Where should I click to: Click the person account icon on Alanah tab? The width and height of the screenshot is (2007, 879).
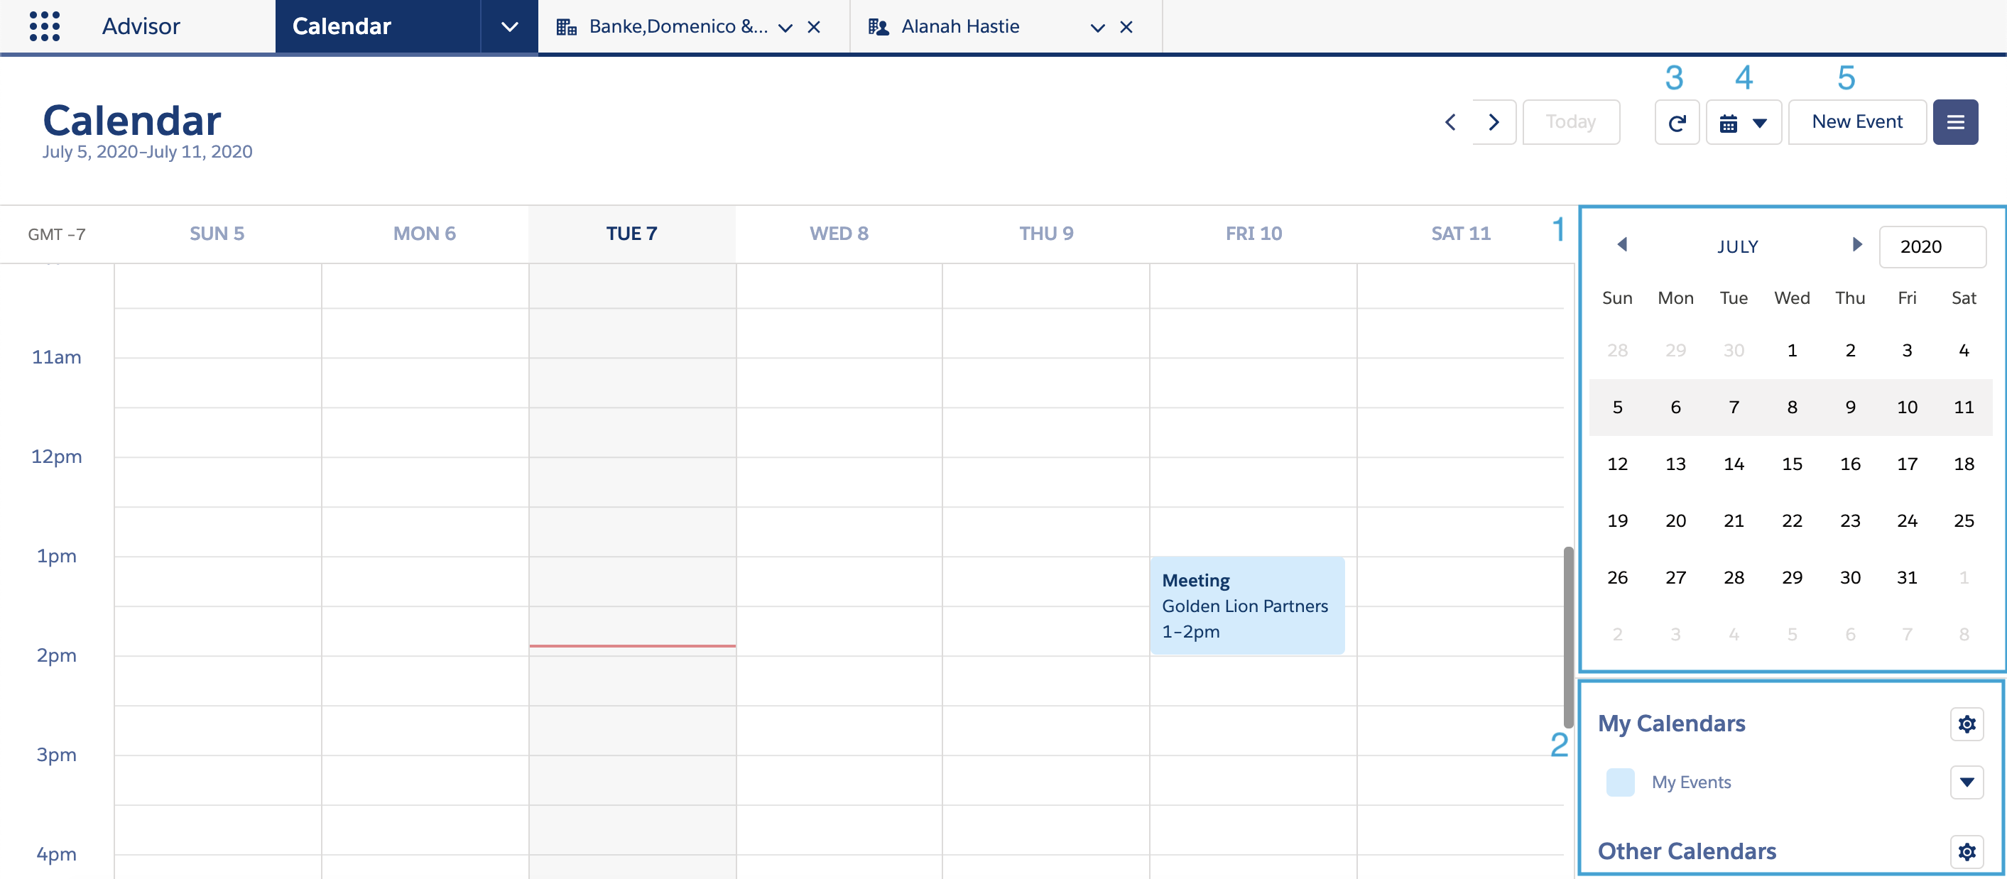[878, 27]
